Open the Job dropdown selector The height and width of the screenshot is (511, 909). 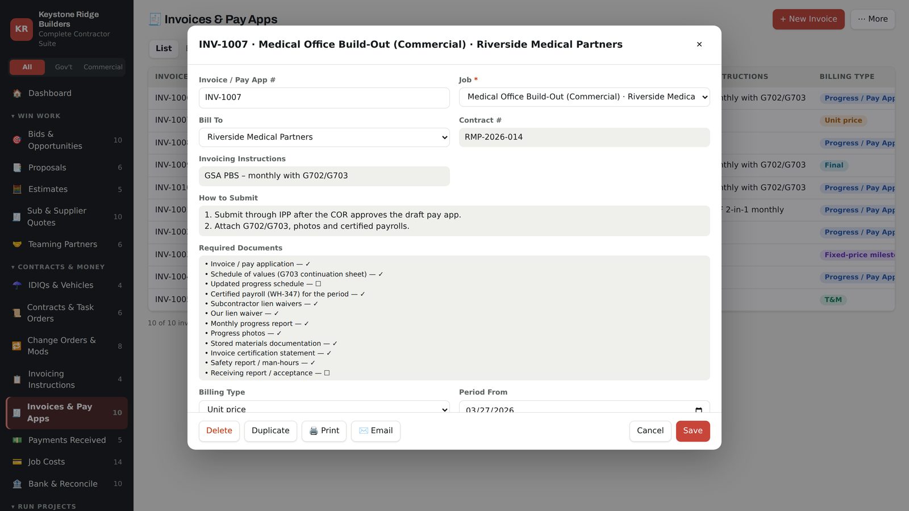click(x=584, y=97)
